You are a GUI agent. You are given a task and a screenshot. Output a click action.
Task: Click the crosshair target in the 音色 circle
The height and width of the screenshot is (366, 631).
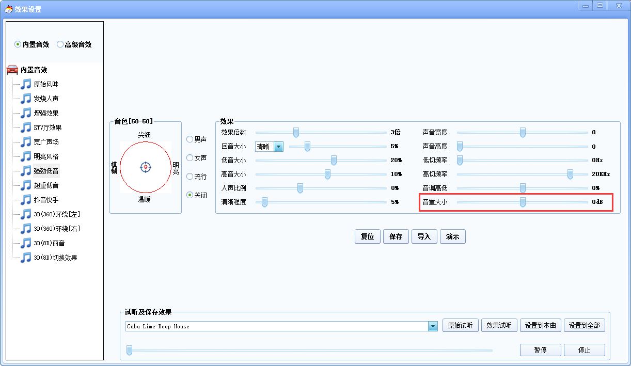(x=146, y=167)
